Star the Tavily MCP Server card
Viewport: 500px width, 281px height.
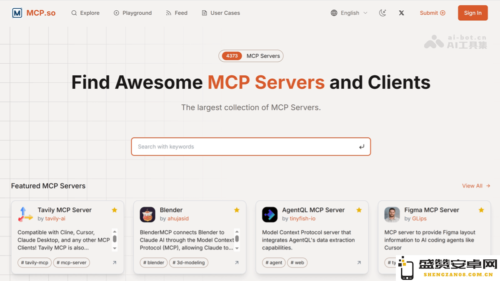pyautogui.click(x=115, y=210)
